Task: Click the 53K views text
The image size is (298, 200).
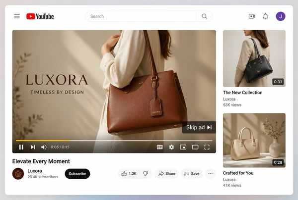Action: click(232, 105)
